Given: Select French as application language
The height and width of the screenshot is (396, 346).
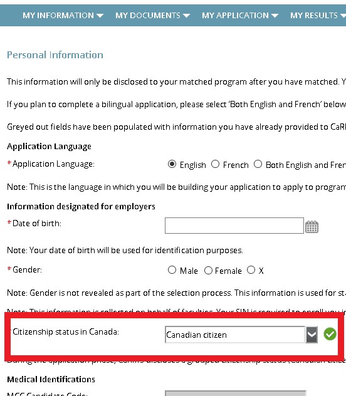Looking at the screenshot, I should pyautogui.click(x=215, y=164).
